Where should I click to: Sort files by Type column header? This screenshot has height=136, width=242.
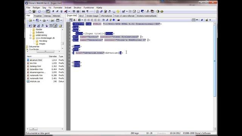click(61, 56)
